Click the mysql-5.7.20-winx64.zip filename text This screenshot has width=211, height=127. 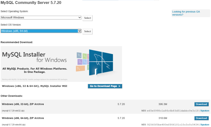(14, 125)
